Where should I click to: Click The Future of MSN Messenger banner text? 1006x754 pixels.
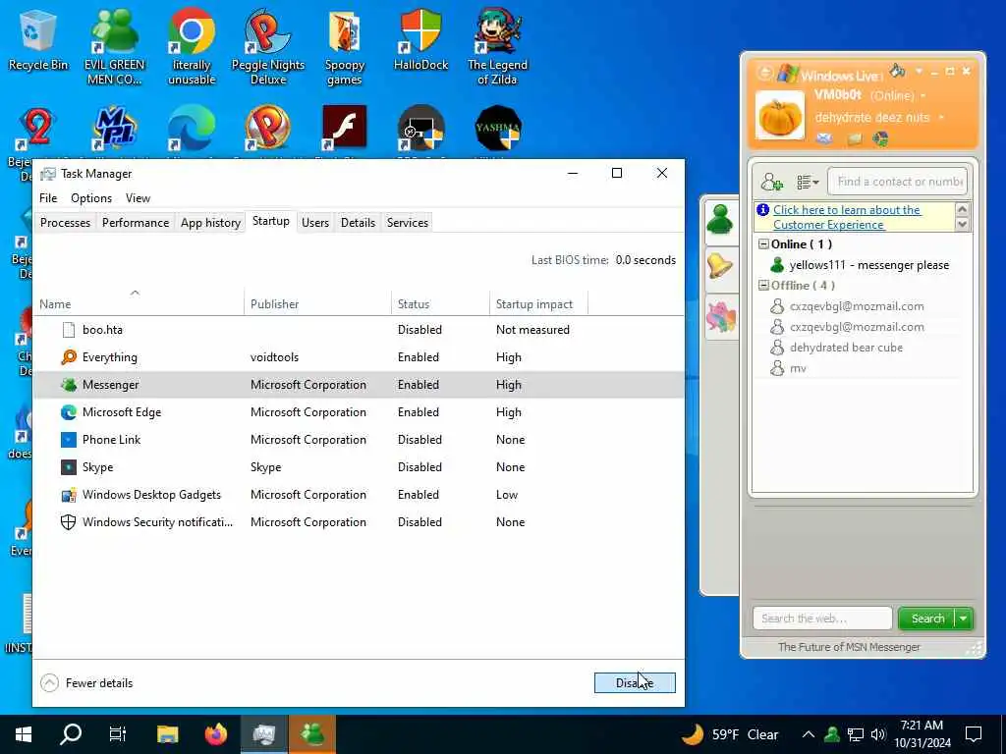click(x=849, y=647)
